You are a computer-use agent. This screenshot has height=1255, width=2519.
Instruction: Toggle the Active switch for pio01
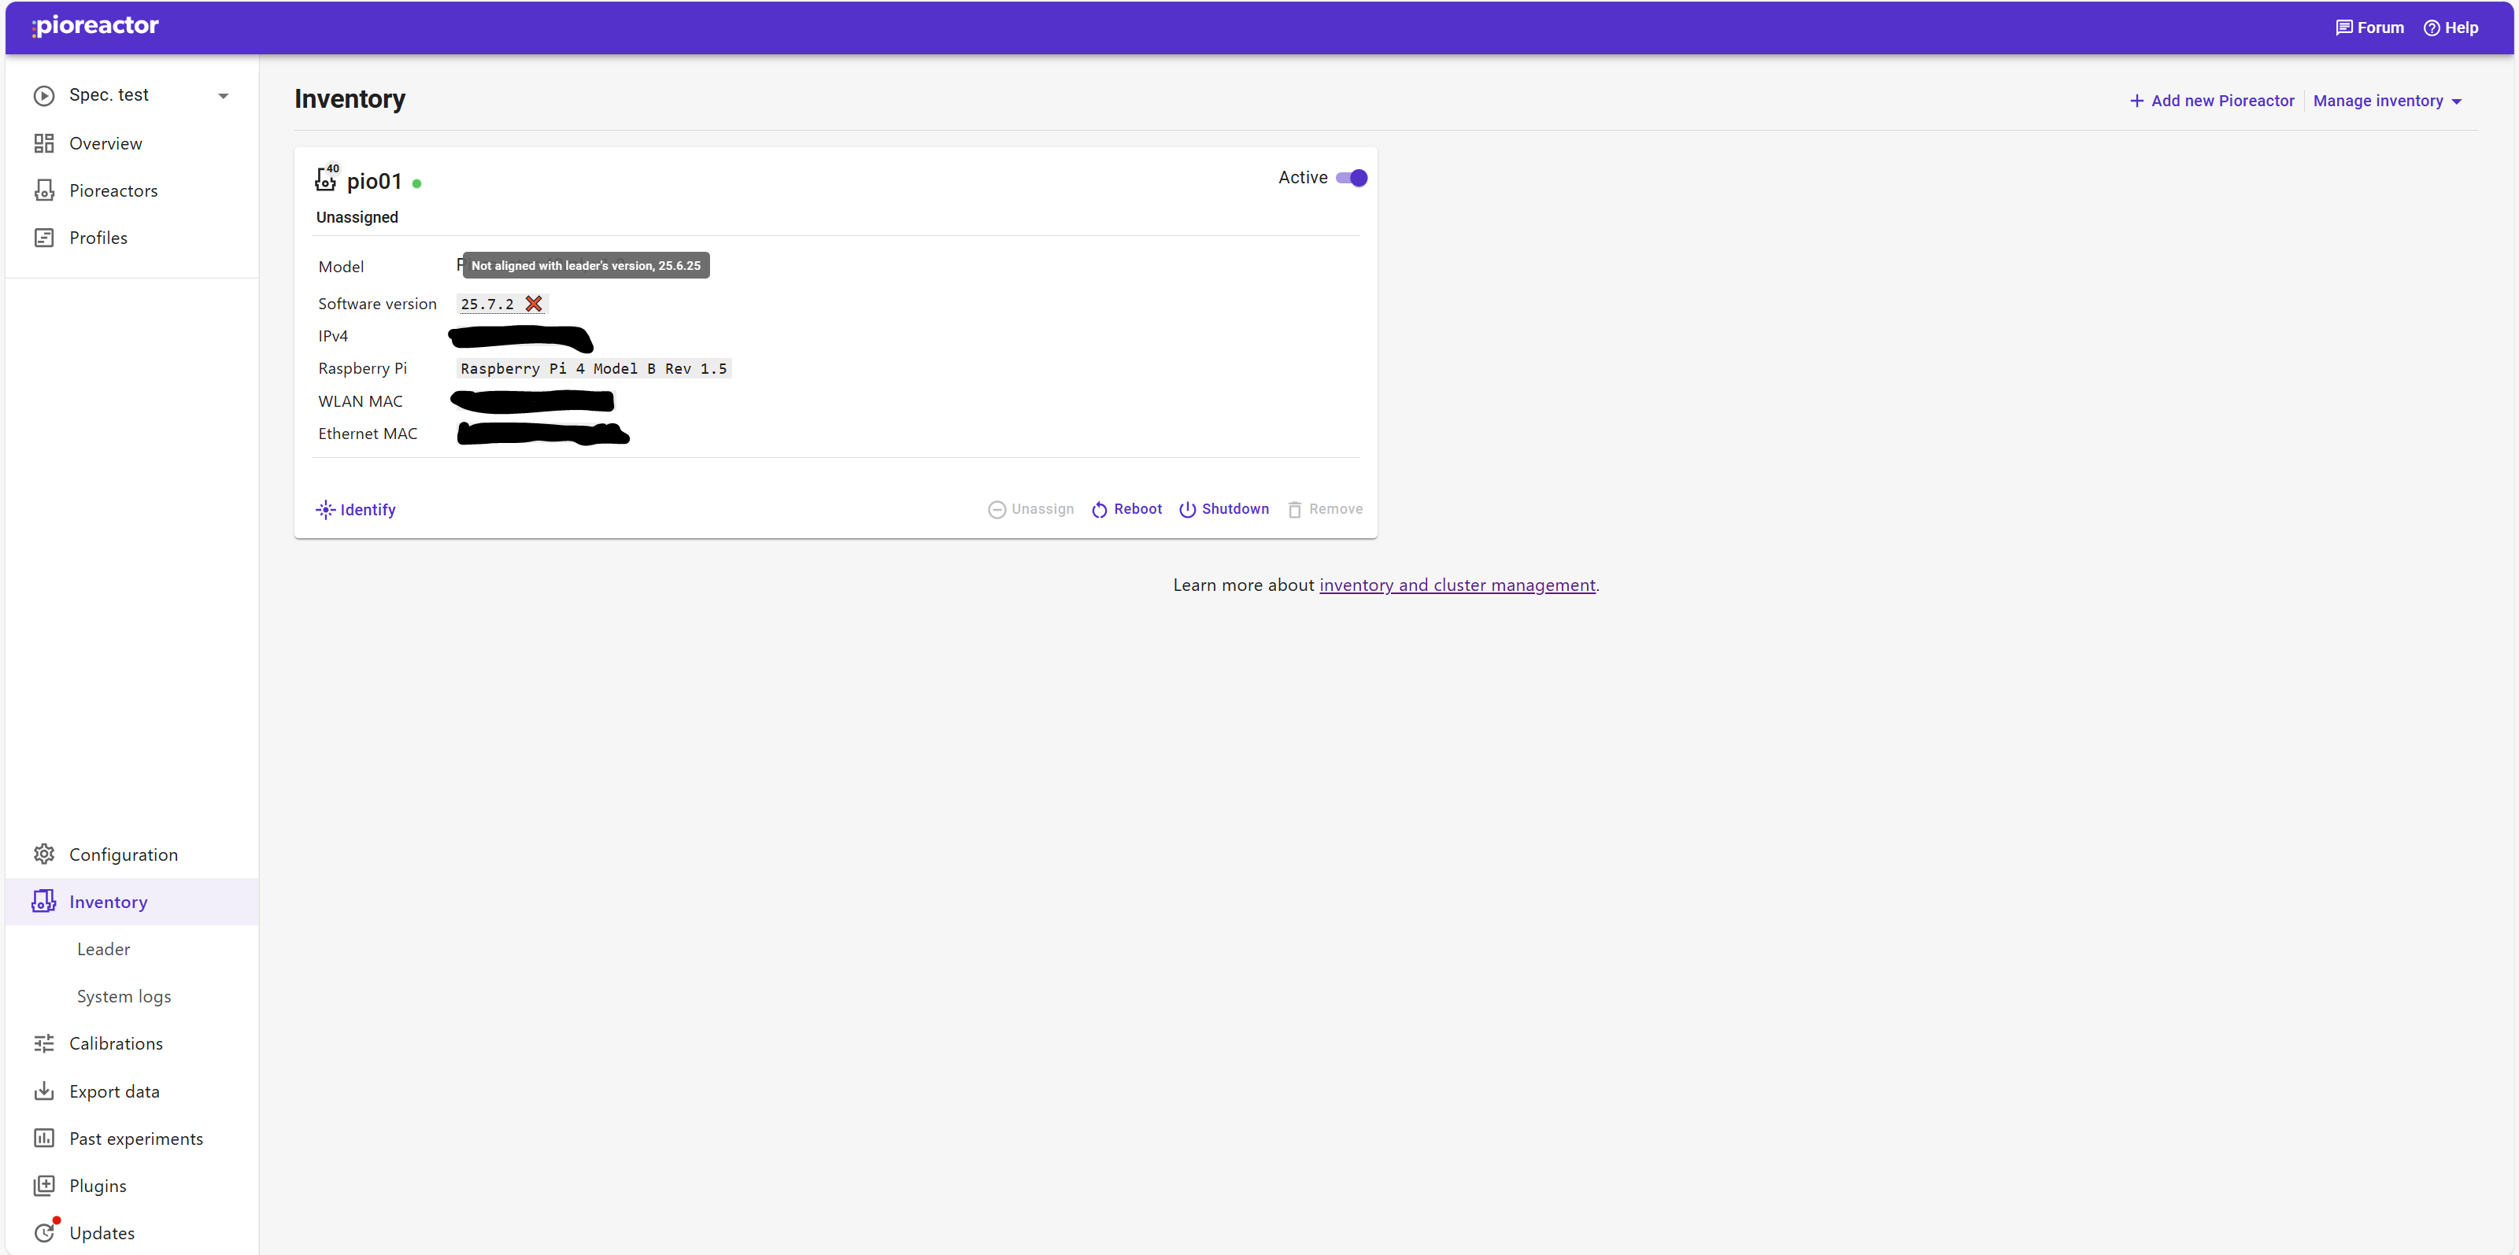(x=1352, y=178)
